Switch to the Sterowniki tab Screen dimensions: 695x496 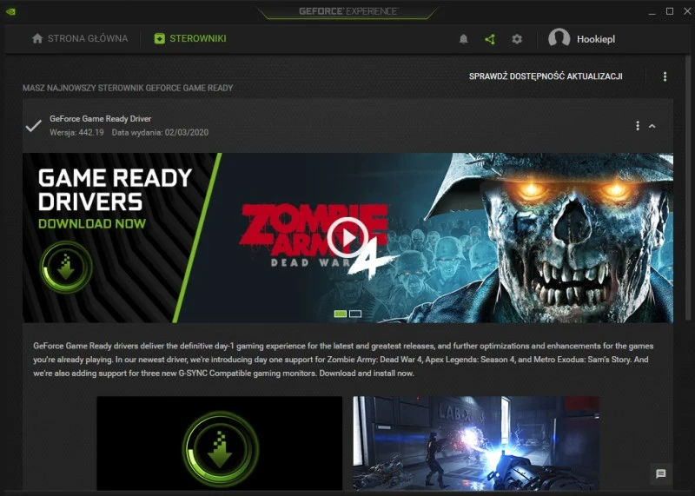click(x=190, y=38)
